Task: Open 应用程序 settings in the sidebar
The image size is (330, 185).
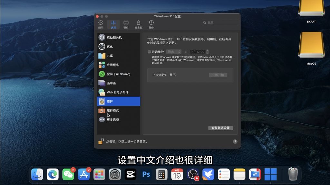Action: coord(119,65)
